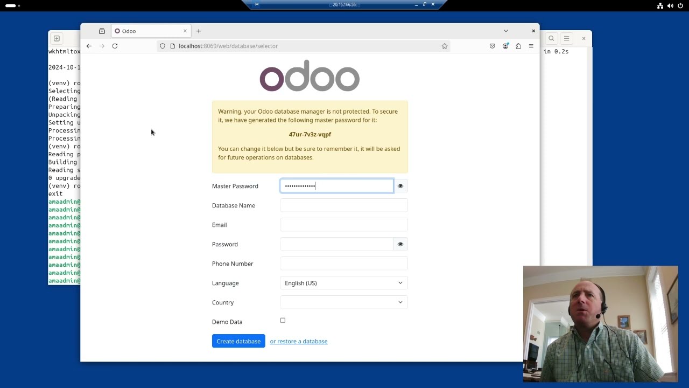Open the network icon in the system tray
The width and height of the screenshot is (689, 388).
point(660,5)
